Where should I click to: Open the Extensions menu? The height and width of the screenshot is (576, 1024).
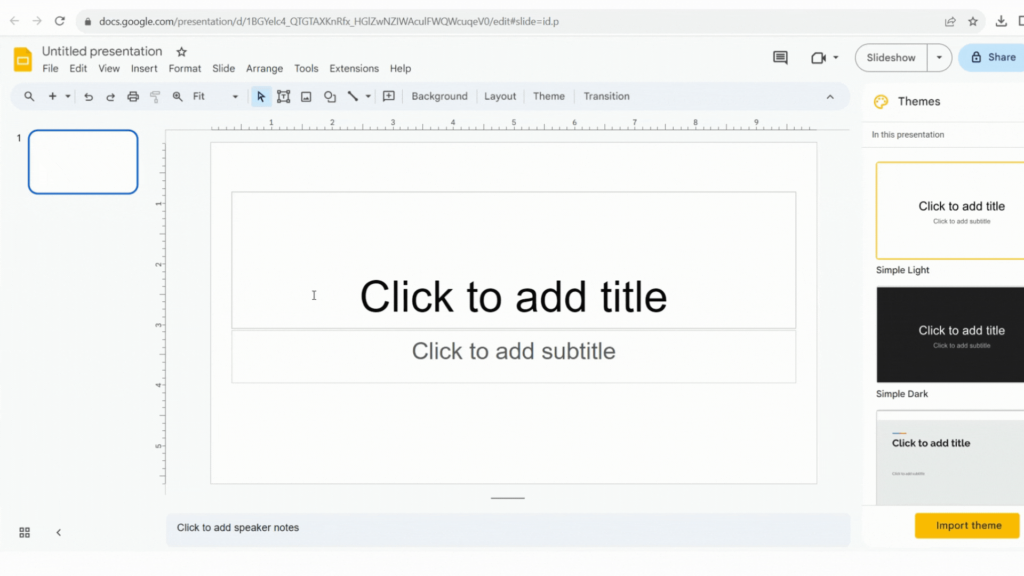(354, 68)
